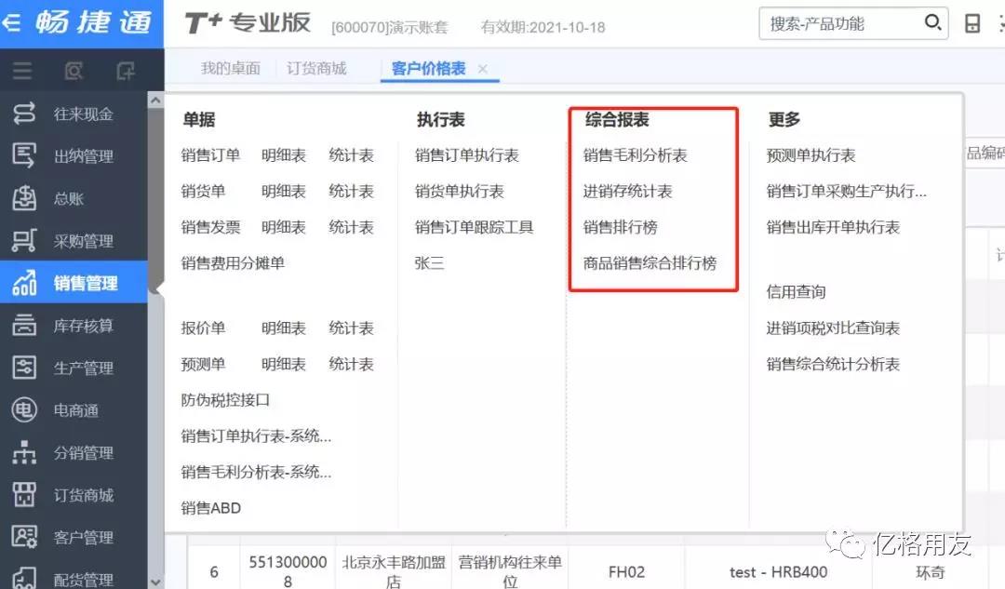Open 销售订单采购生产执行 entry
This screenshot has height=589, width=1005.
[x=846, y=191]
